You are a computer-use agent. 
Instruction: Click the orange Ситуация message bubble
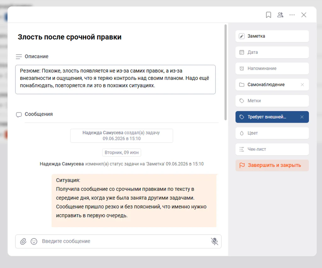(134, 200)
